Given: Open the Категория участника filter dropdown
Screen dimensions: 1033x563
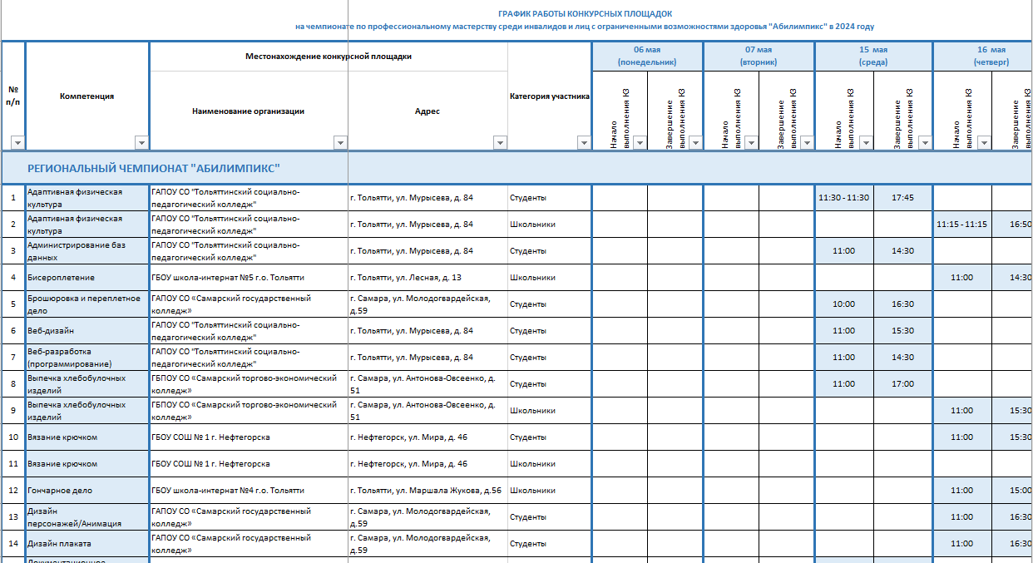Looking at the screenshot, I should (583, 142).
